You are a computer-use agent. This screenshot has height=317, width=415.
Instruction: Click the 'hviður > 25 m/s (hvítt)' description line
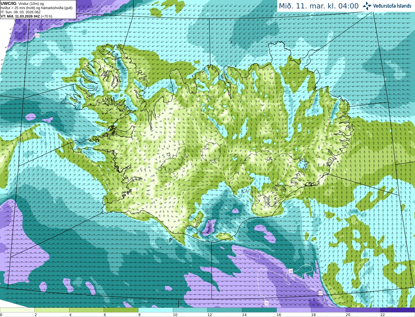[37, 8]
